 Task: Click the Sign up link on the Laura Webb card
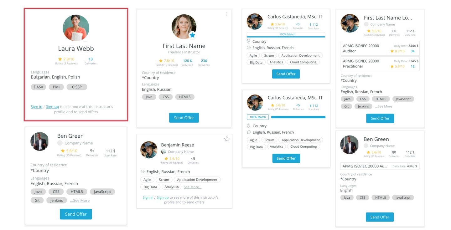click(52, 106)
